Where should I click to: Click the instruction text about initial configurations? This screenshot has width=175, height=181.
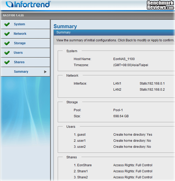(x=115, y=40)
